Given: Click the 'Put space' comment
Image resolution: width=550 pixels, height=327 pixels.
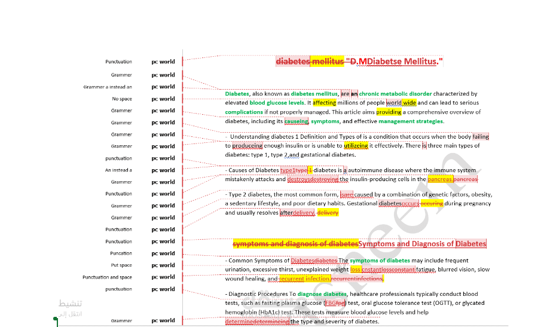Looking at the screenshot, I should [x=121, y=265].
